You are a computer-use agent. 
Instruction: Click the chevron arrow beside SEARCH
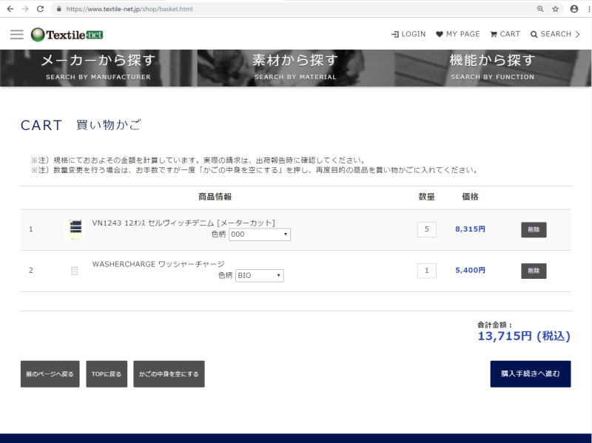[577, 34]
